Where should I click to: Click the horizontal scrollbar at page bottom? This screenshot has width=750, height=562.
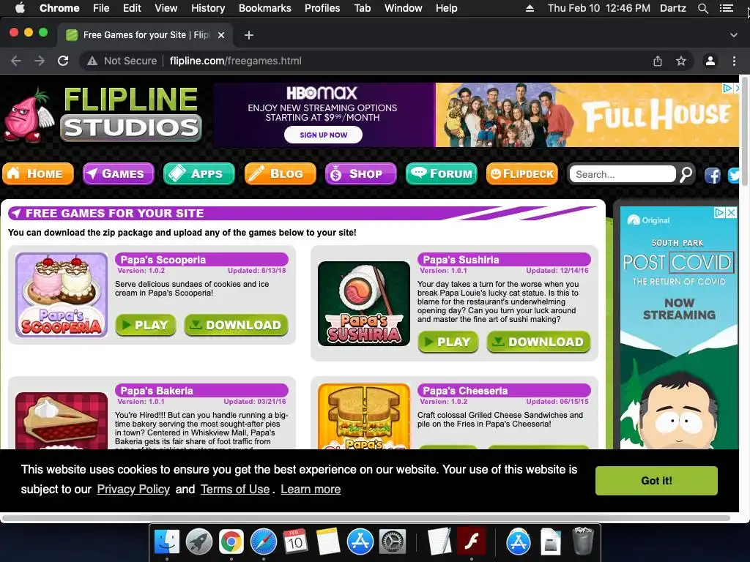coord(366,518)
